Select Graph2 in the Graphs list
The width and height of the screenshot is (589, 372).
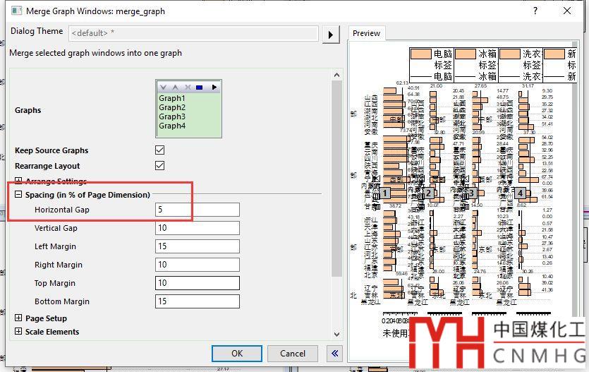(172, 107)
